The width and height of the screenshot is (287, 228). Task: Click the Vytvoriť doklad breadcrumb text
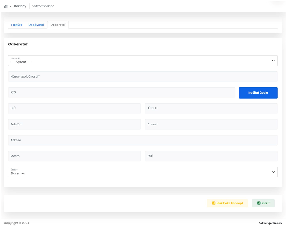point(43,6)
